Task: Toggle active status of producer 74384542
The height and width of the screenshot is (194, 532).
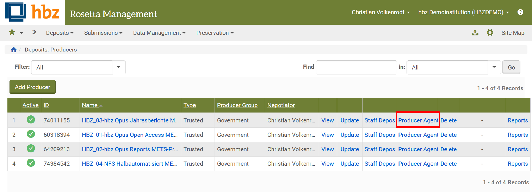Action: click(31, 163)
